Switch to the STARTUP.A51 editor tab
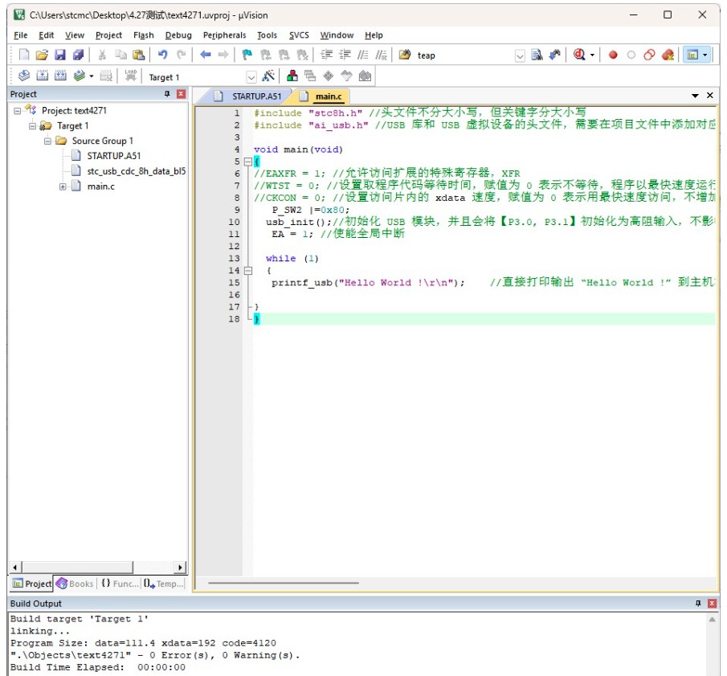 point(250,96)
